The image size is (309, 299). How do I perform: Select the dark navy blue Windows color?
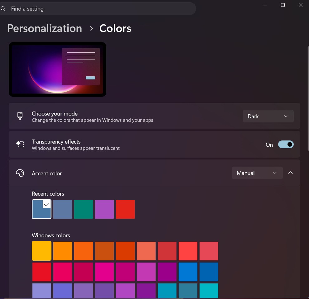point(209,272)
